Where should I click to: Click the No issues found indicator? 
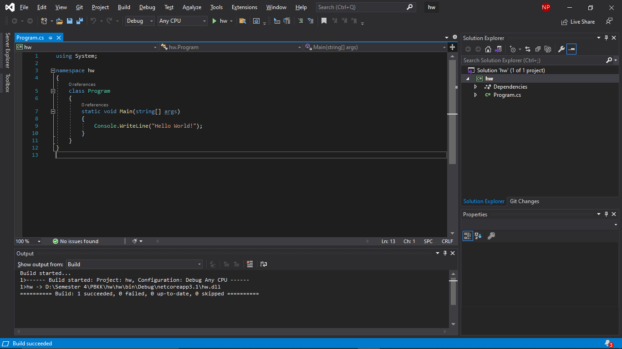(76, 241)
